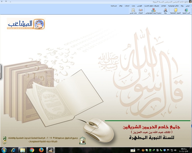Viewport: 192px width, 153px height.
Task: Click the network tray icon
Action: [172, 150]
